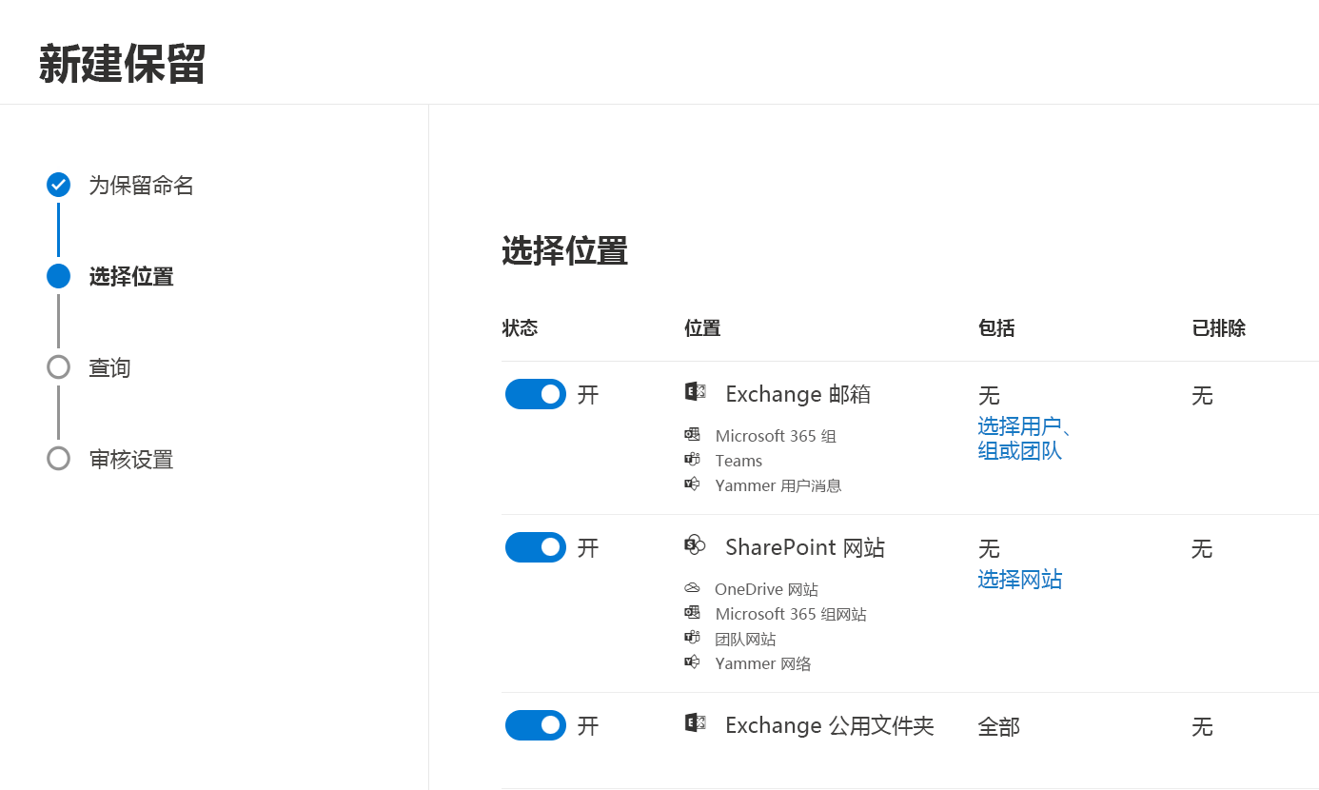Click the Microsoft 365 组网站 text
This screenshot has width=1319, height=790.
click(x=791, y=614)
